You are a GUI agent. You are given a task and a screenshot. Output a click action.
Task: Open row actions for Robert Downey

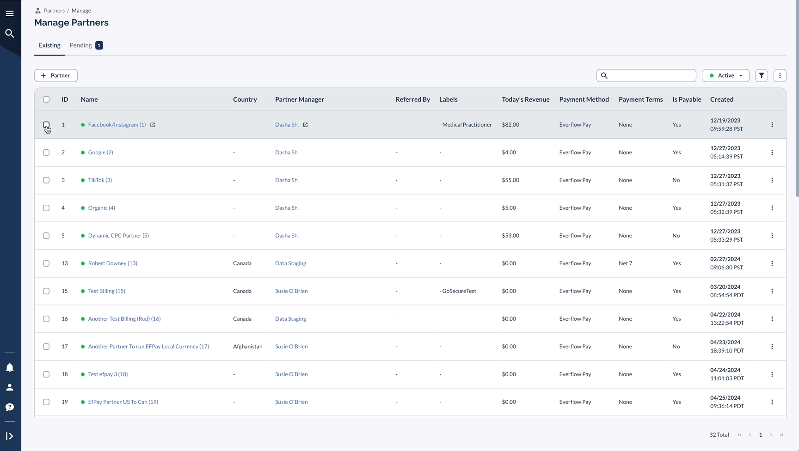(x=772, y=263)
